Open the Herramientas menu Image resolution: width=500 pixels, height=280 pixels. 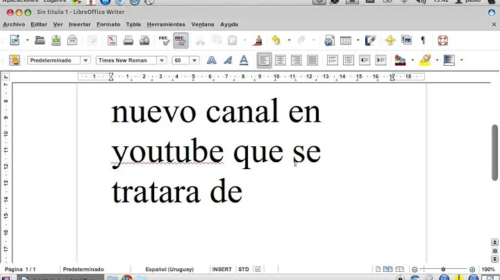coord(166,24)
